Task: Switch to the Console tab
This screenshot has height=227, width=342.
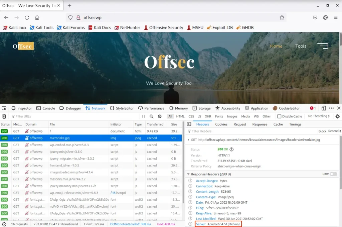Action: tap(45, 108)
